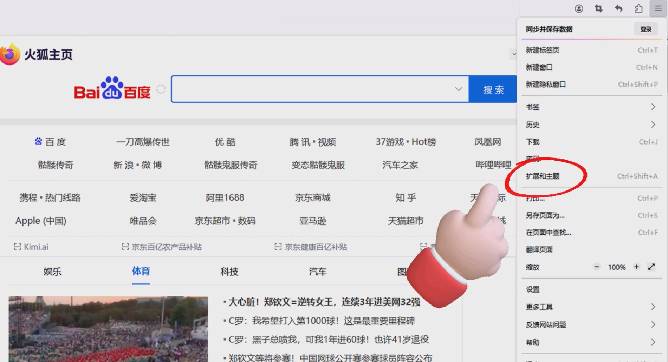
Task: Increase zoom with the plus icon
Action: [x=636, y=267]
